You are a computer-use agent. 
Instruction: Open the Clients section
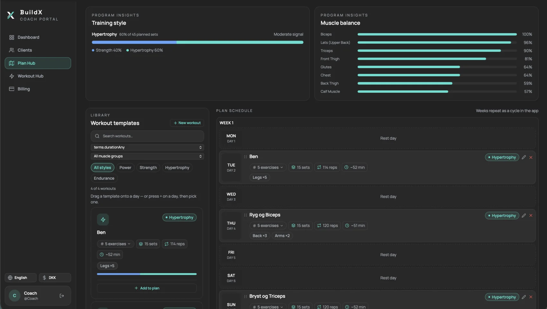click(x=38, y=50)
